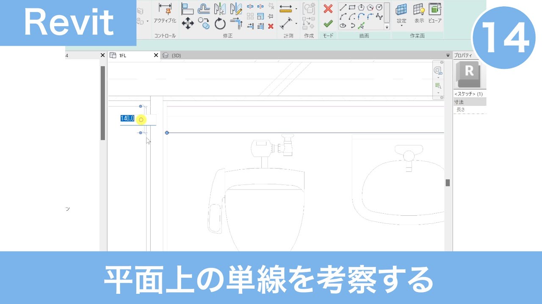This screenshot has width=542, height=304.
Task: Click the Create Group icon in 作成 panel
Action: [310, 9]
